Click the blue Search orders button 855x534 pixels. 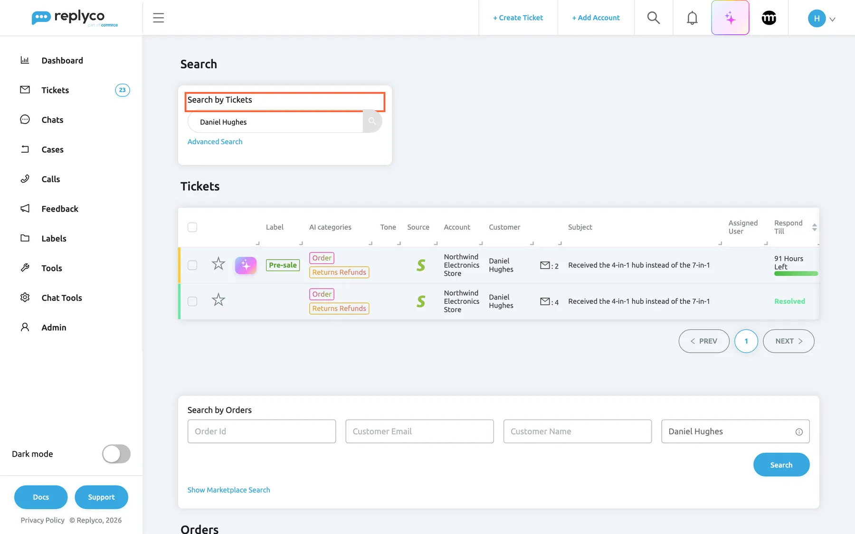pyautogui.click(x=781, y=465)
